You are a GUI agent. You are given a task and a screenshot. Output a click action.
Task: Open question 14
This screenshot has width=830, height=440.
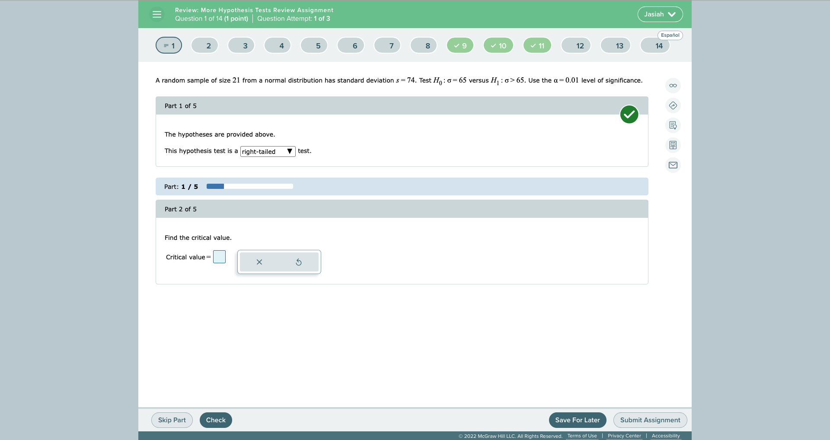(655, 45)
